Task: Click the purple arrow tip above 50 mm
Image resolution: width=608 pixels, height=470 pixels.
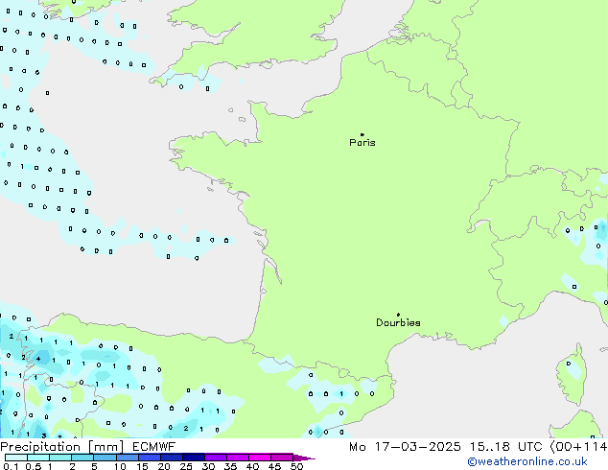Action: click(304, 458)
